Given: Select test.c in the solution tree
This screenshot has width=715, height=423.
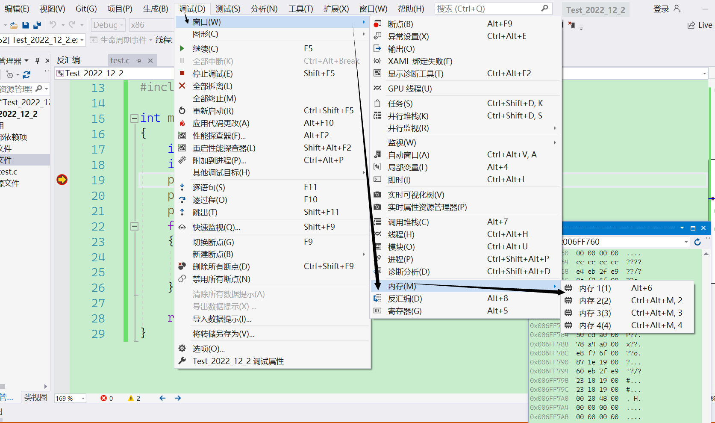Looking at the screenshot, I should 9,172.
